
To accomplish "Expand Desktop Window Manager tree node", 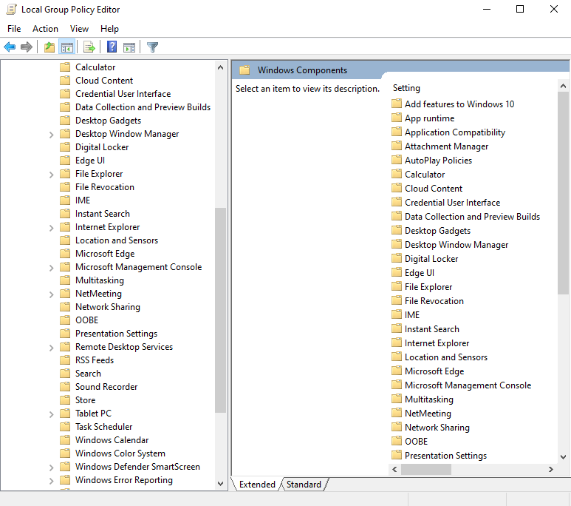I will [52, 135].
